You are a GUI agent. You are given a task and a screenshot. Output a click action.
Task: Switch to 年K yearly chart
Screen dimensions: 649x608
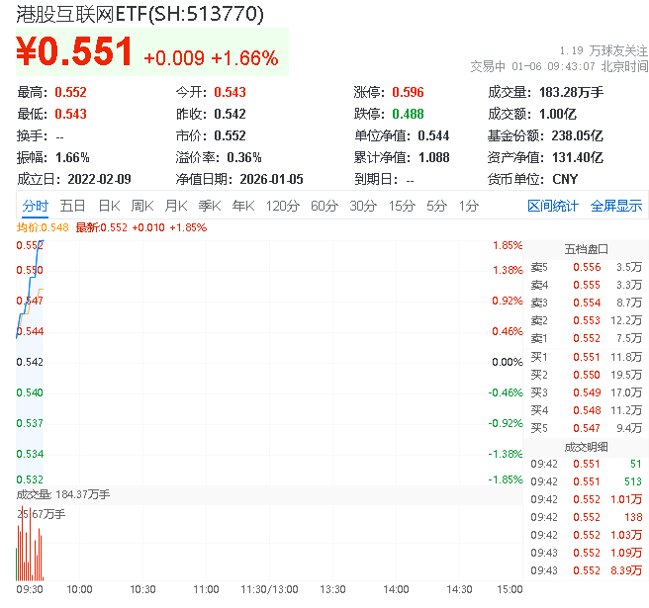click(x=242, y=206)
